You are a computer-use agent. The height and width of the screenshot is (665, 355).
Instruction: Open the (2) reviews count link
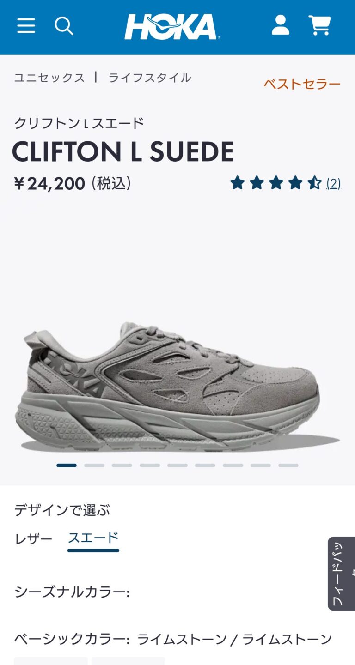333,183
